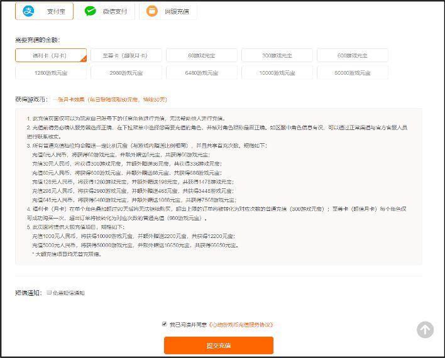Pick the 50000游戏元宝 recharge amount
This screenshot has width=445, height=358.
tap(352, 73)
